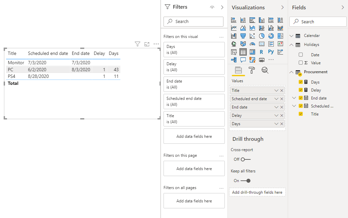The image size is (348, 218).
Task: Select the Treemap visual
Action: coord(280,36)
